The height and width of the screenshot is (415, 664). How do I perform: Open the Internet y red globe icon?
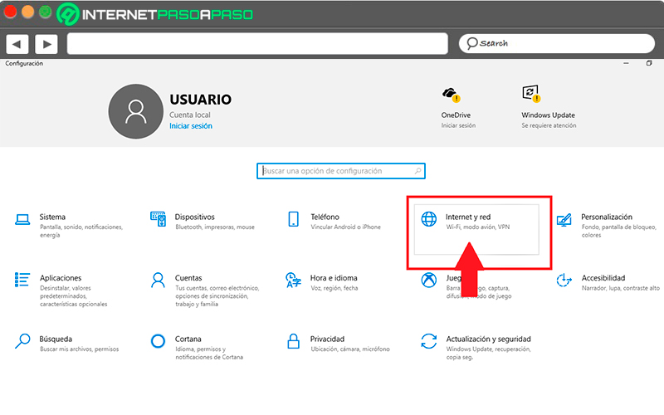428,219
